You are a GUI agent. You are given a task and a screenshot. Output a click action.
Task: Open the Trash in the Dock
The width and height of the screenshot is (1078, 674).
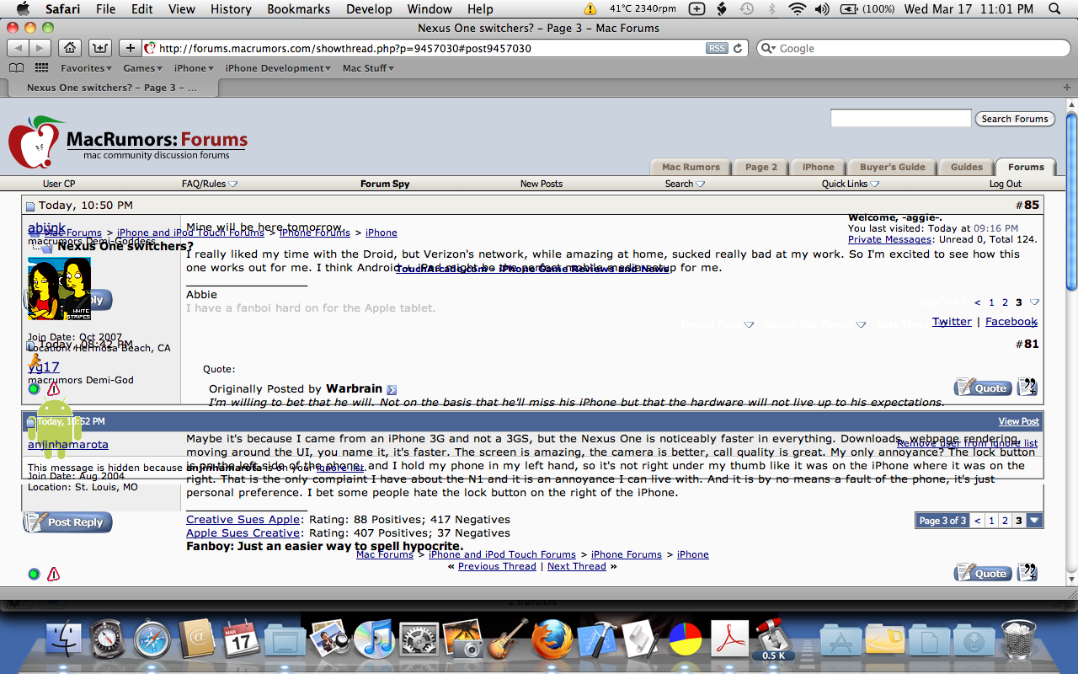1018,638
